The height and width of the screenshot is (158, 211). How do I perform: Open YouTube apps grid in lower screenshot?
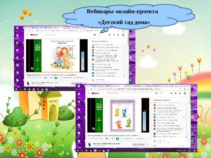click(176, 93)
